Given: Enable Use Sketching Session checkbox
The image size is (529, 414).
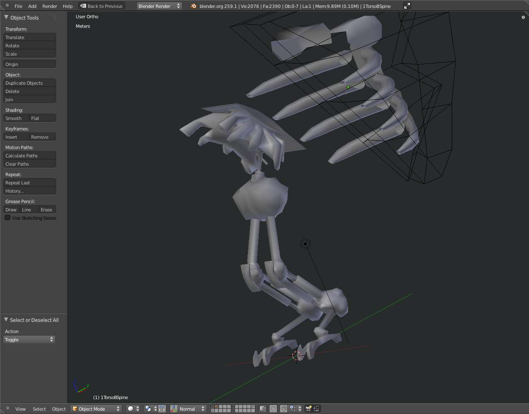Looking at the screenshot, I should click(x=7, y=218).
